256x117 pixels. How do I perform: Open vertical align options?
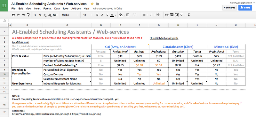151,15
